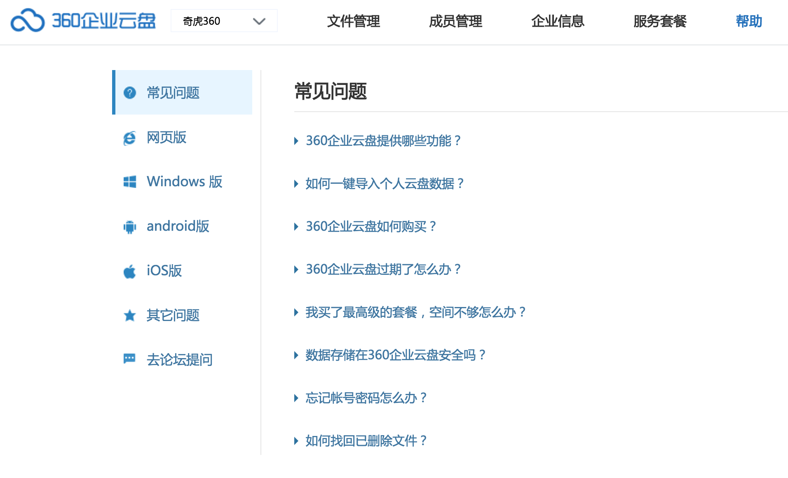Expand arrow for 360企业云盘如何购买？
Image resolution: width=788 pixels, height=478 pixels.
(296, 227)
